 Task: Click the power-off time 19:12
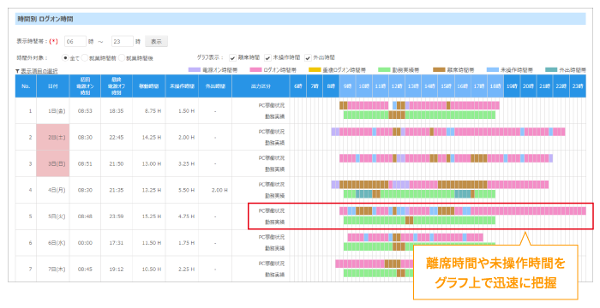point(117,269)
